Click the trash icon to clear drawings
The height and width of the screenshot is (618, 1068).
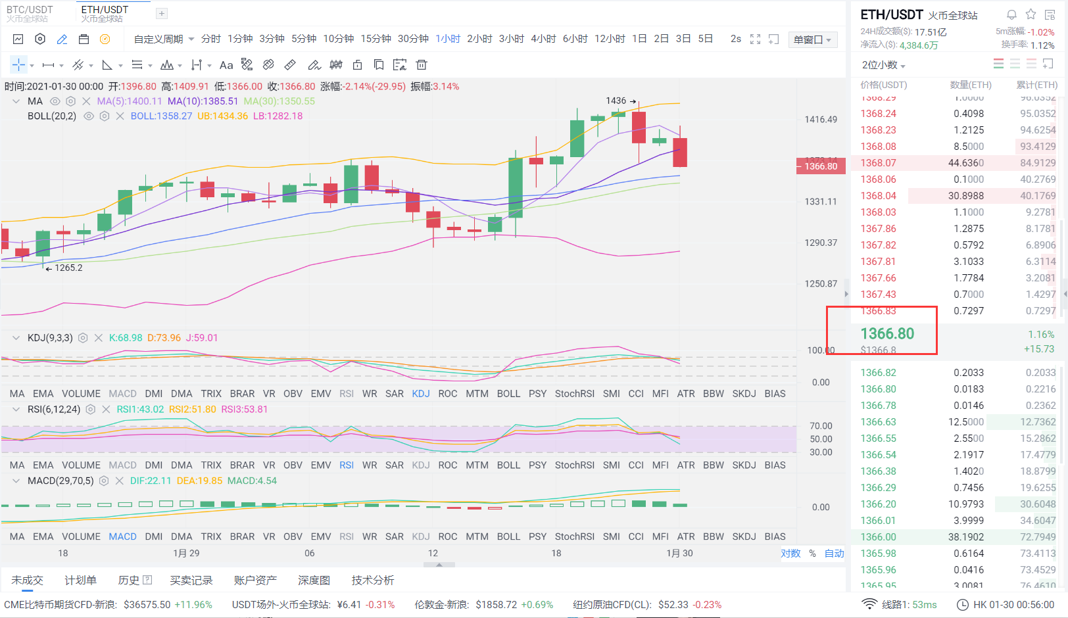point(421,64)
